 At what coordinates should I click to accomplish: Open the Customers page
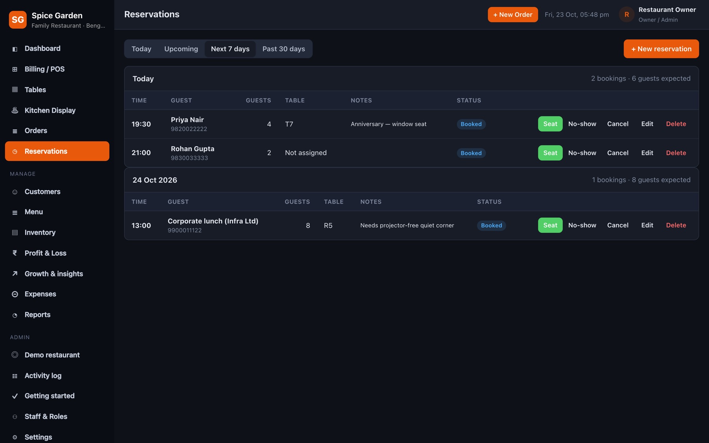click(x=57, y=191)
